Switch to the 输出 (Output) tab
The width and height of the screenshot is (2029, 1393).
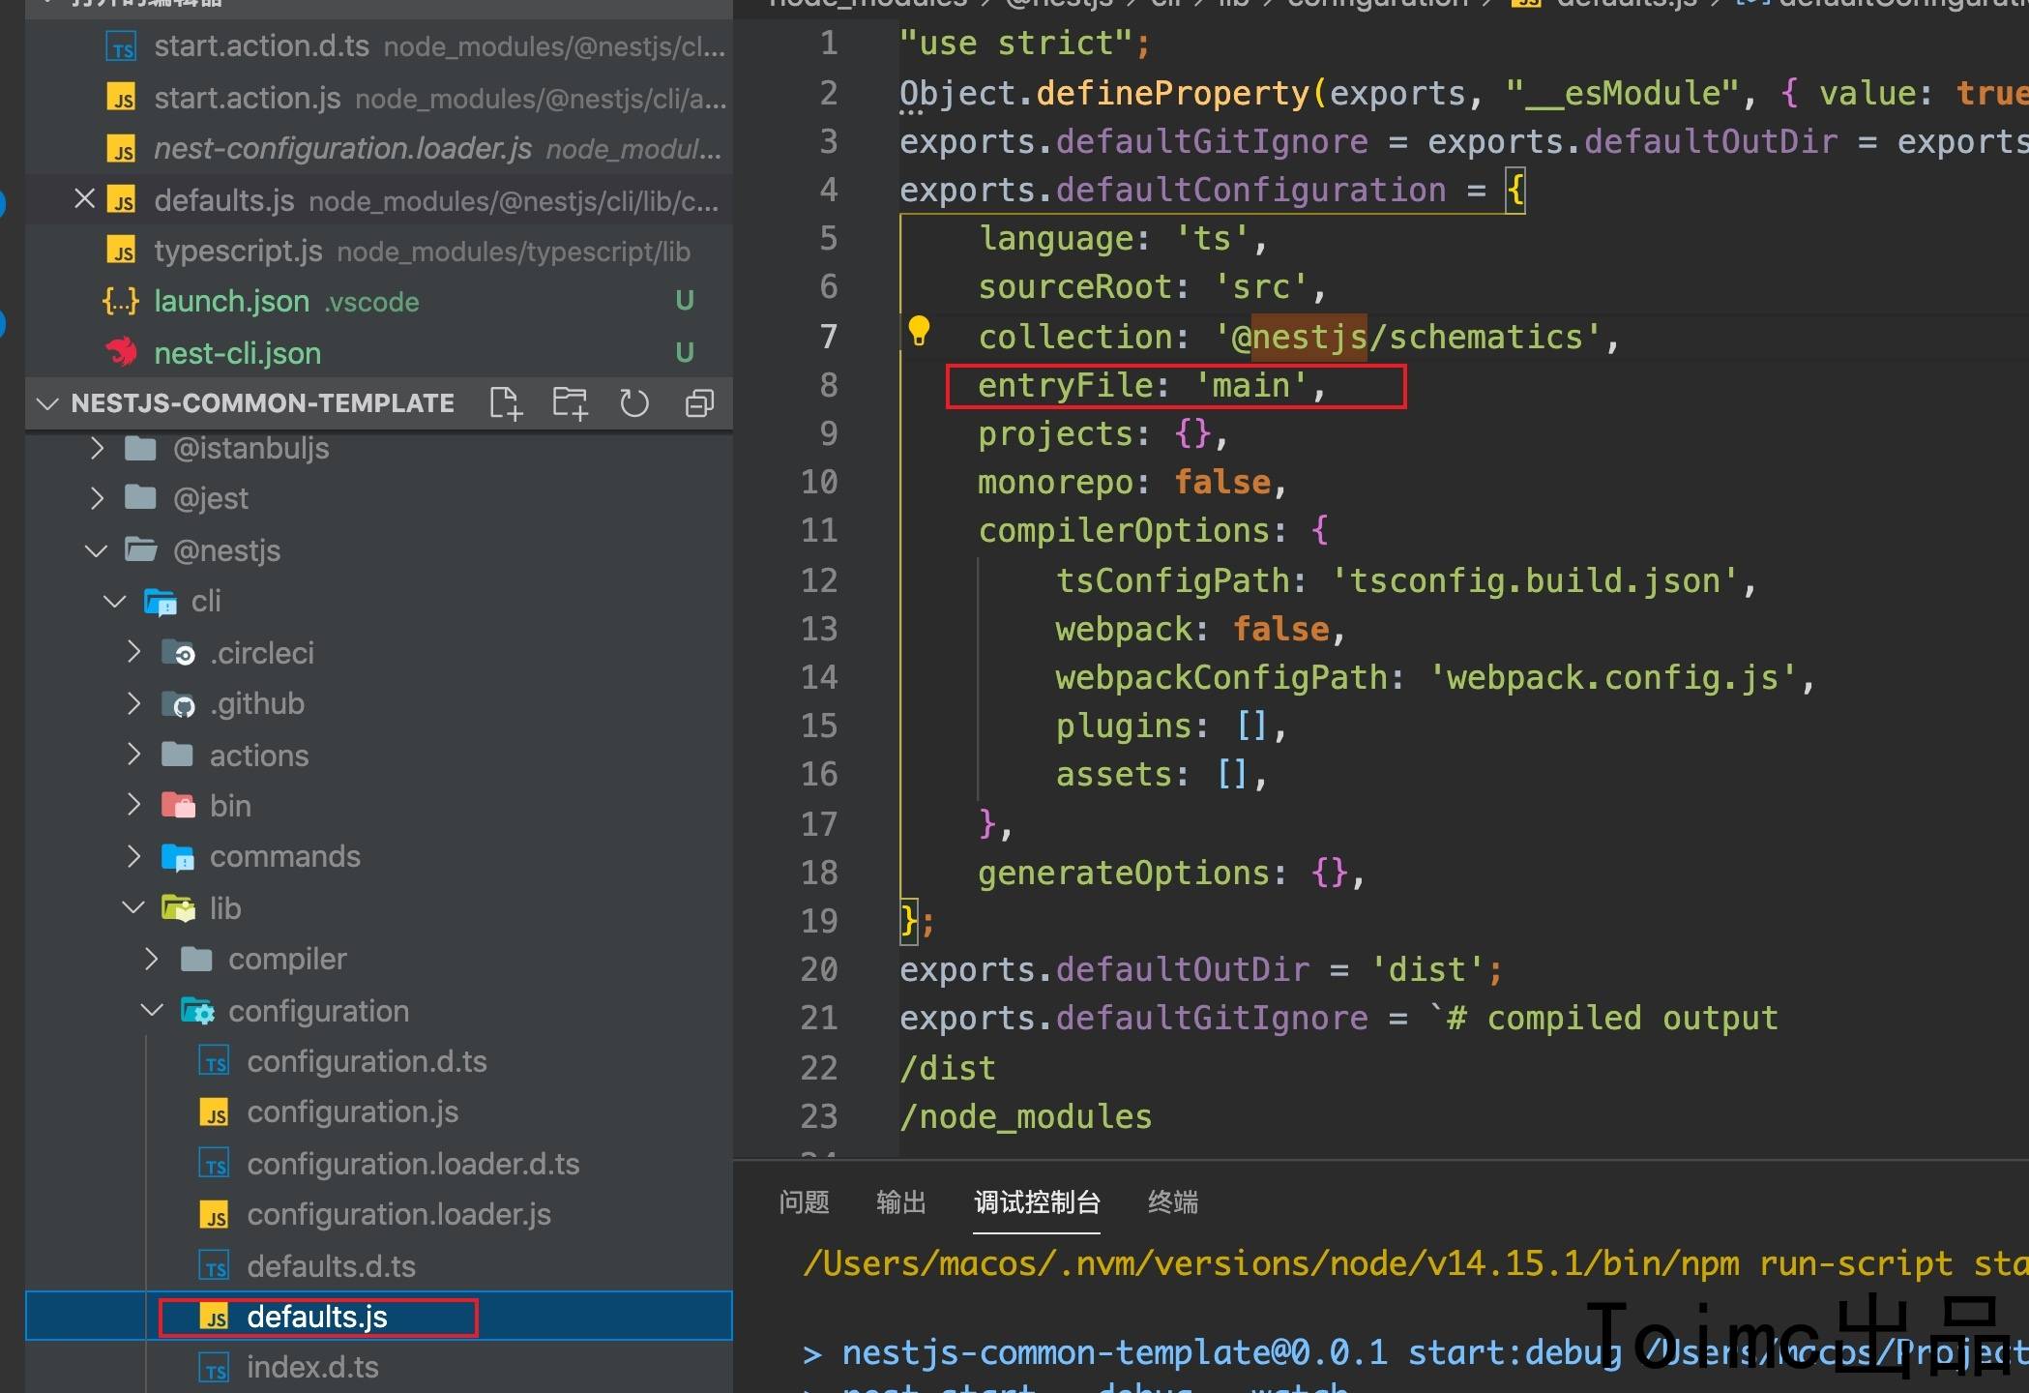tap(900, 1202)
